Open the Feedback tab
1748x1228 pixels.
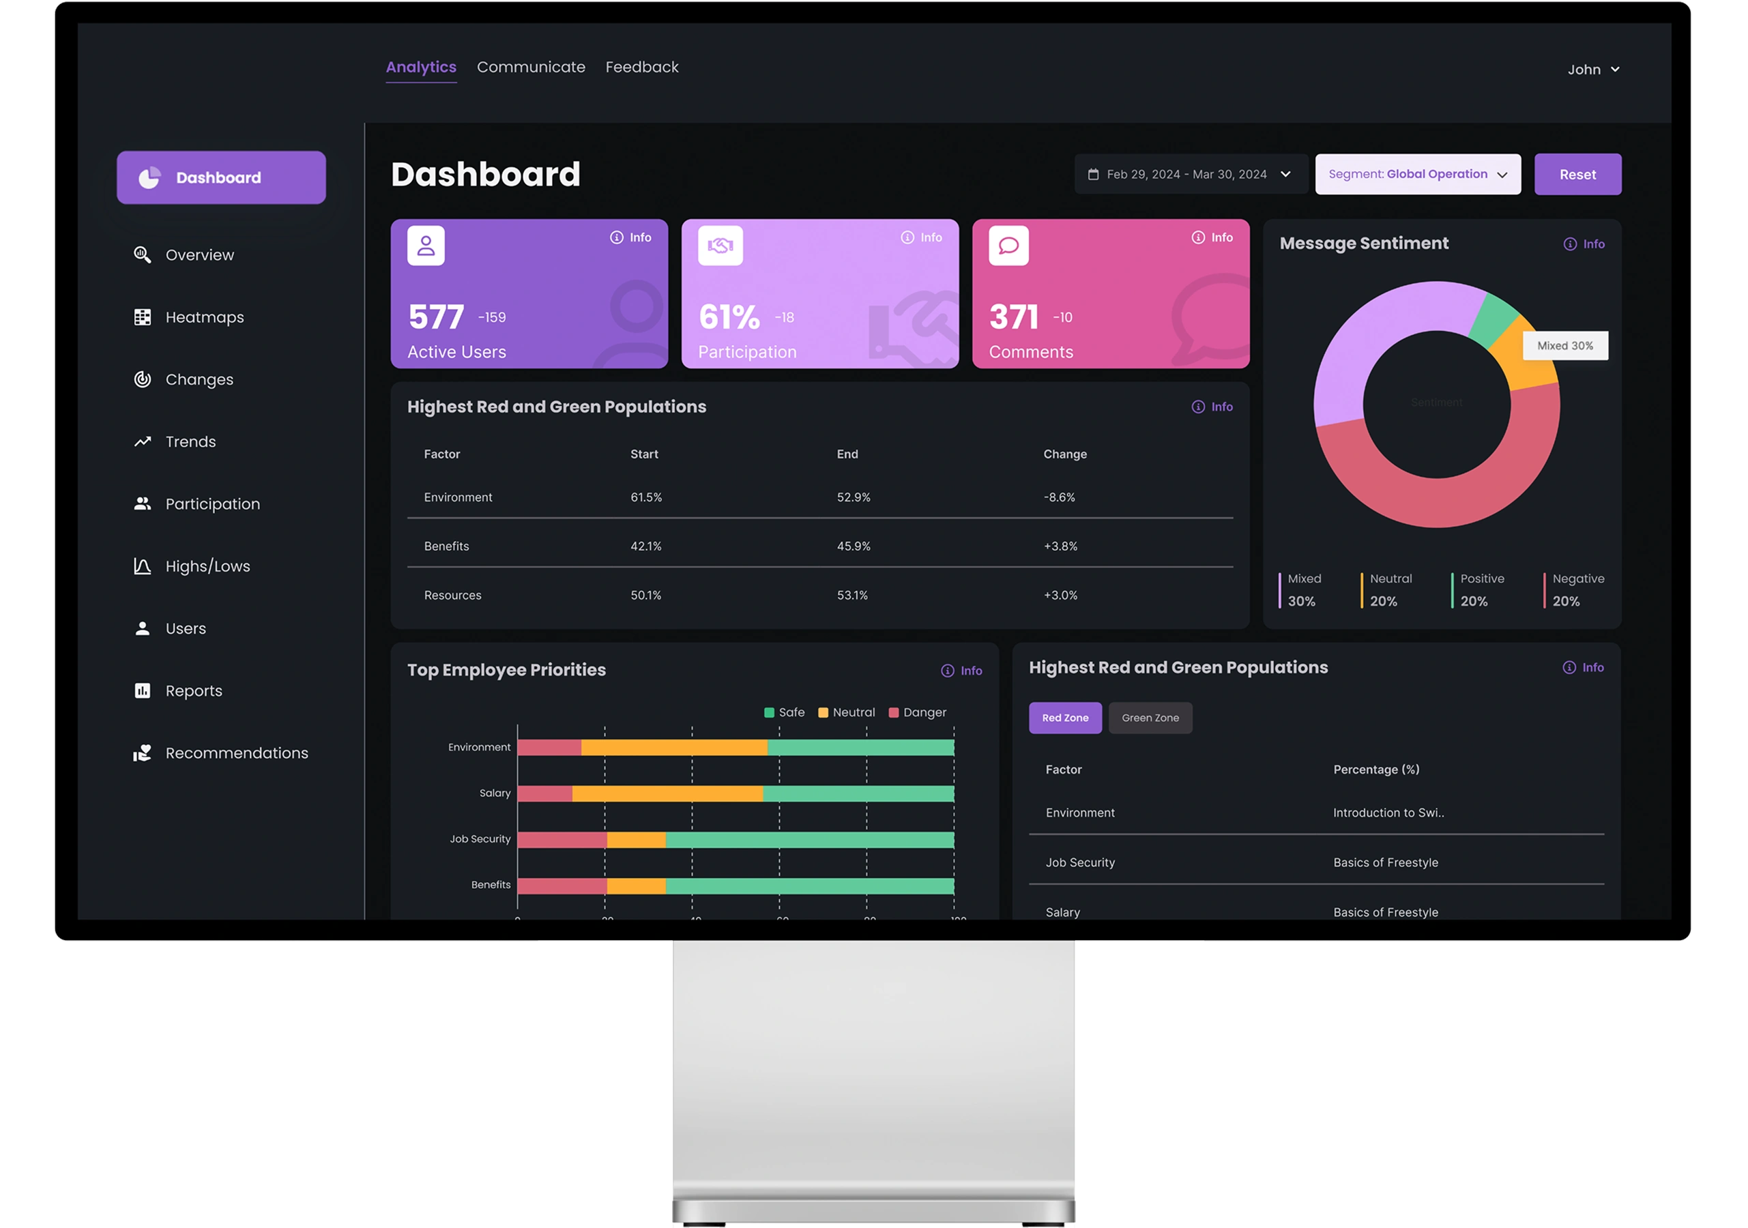click(642, 67)
